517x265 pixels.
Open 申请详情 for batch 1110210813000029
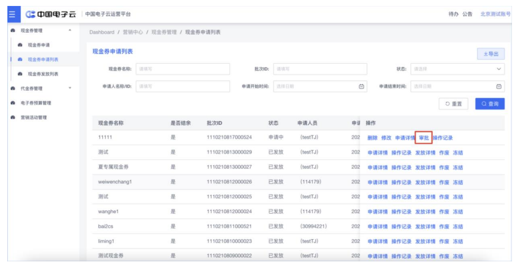377,153
